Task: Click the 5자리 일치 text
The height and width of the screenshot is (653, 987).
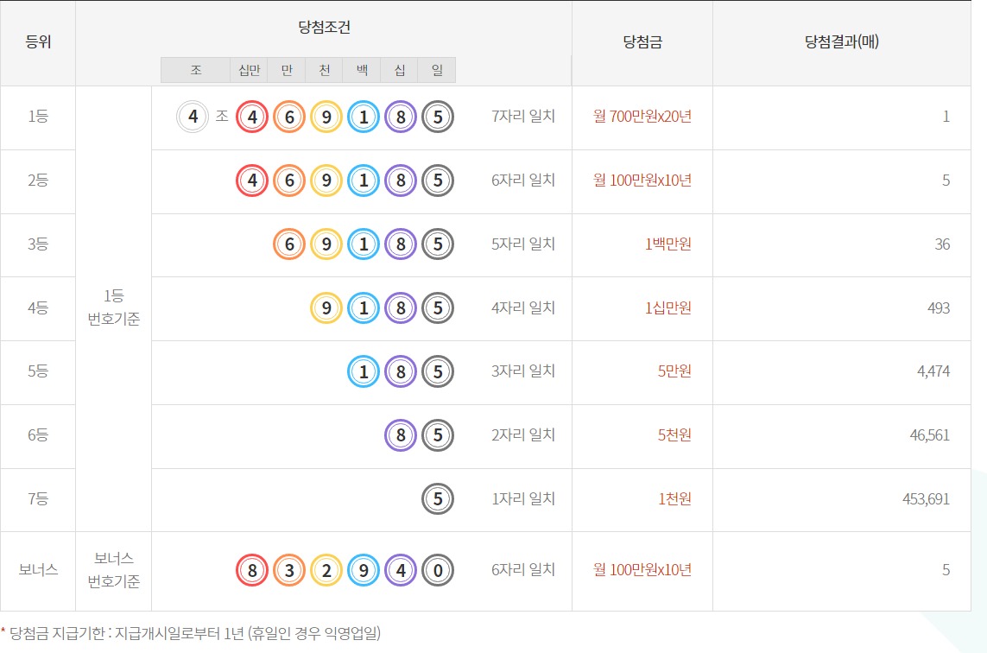Action: tap(523, 244)
